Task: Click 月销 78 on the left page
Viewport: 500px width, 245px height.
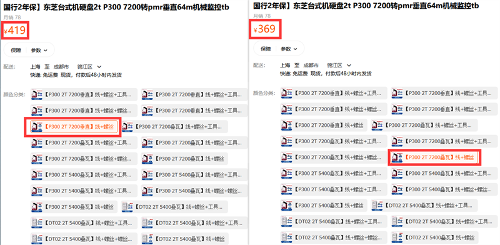Action: tap(12, 17)
